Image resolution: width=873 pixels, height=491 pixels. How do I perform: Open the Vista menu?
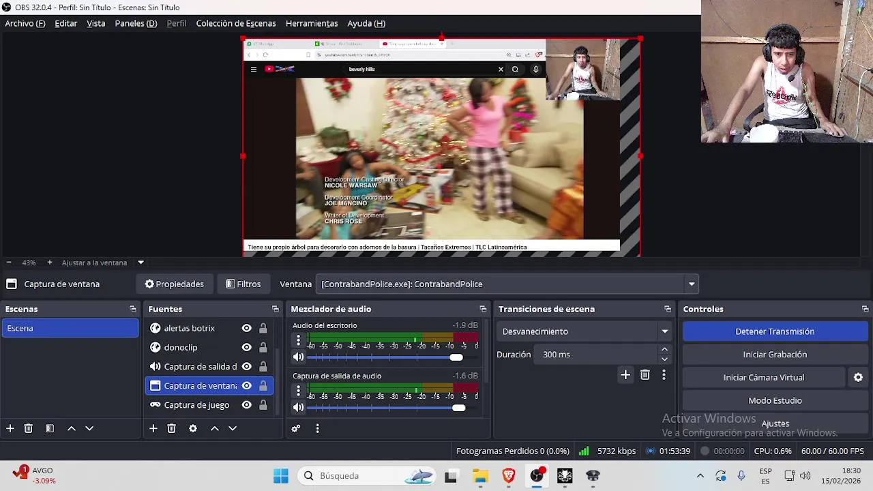(96, 23)
